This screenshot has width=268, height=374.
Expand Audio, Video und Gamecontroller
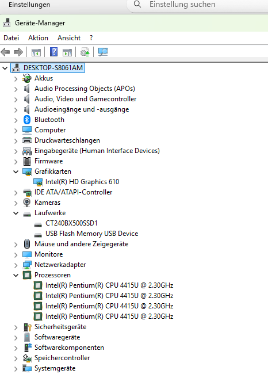click(16, 99)
